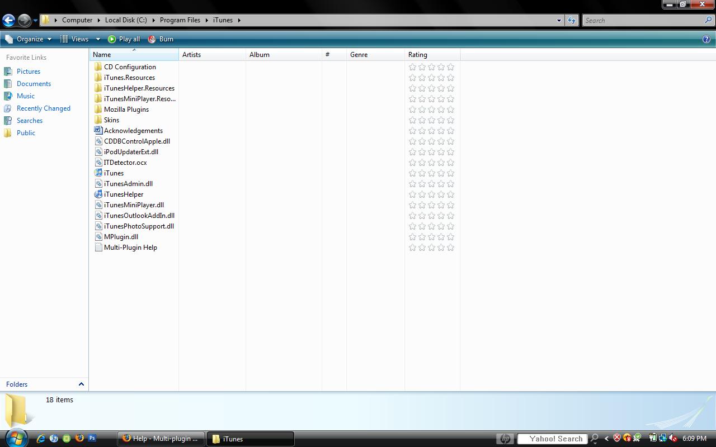
Task: Select the iTunesHelper.Resources folder icon
Action: click(98, 88)
